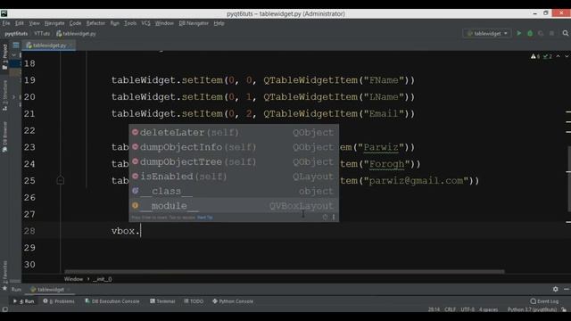Screen dimensions: 571x321
Task: Start debugging with the green bug icon
Action: point(530,33)
